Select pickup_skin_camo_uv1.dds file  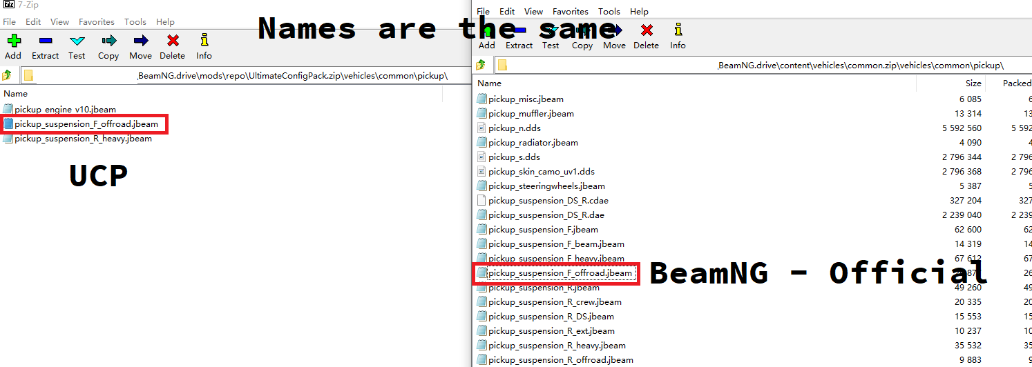click(542, 172)
